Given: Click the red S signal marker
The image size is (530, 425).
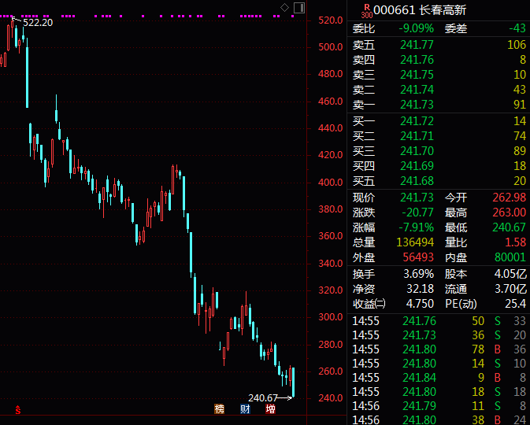Looking at the screenshot, I should (18, 410).
